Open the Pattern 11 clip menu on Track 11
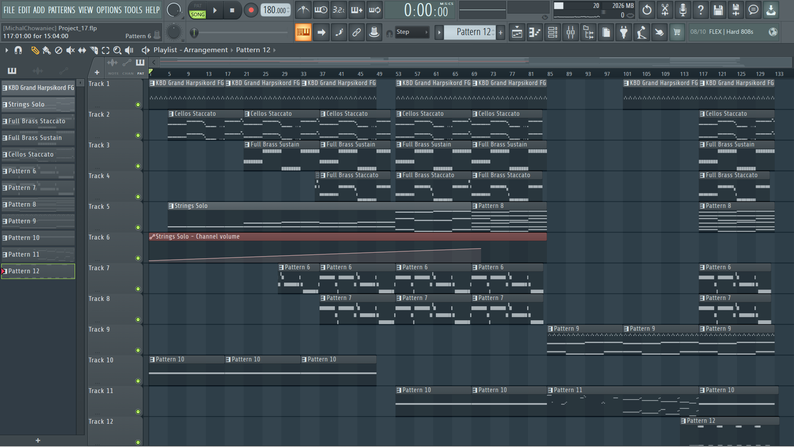Image resolution: width=794 pixels, height=447 pixels. click(550, 390)
